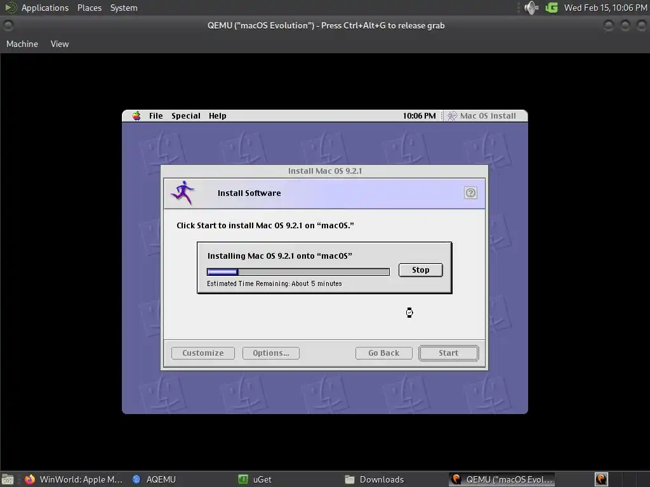This screenshot has width=650, height=487.
Task: Click the Start button
Action: pos(449,353)
